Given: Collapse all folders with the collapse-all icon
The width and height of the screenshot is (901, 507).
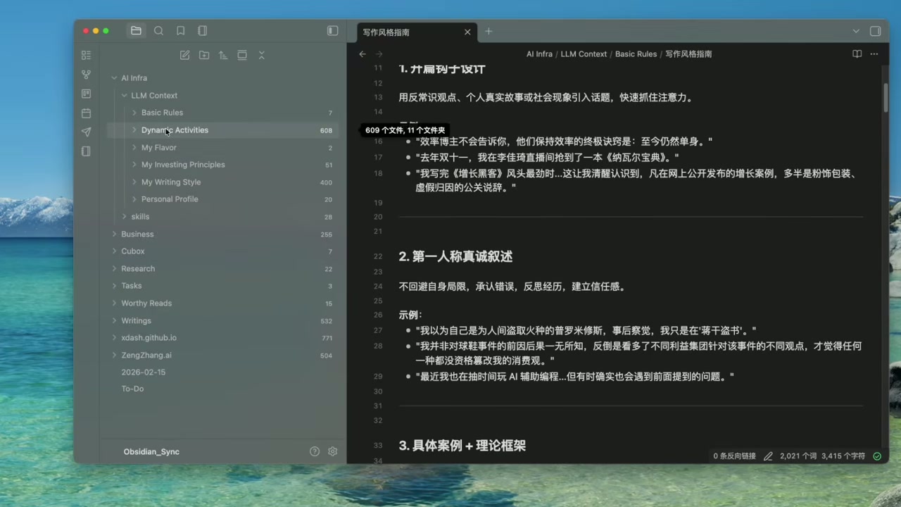Looking at the screenshot, I should pyautogui.click(x=261, y=55).
